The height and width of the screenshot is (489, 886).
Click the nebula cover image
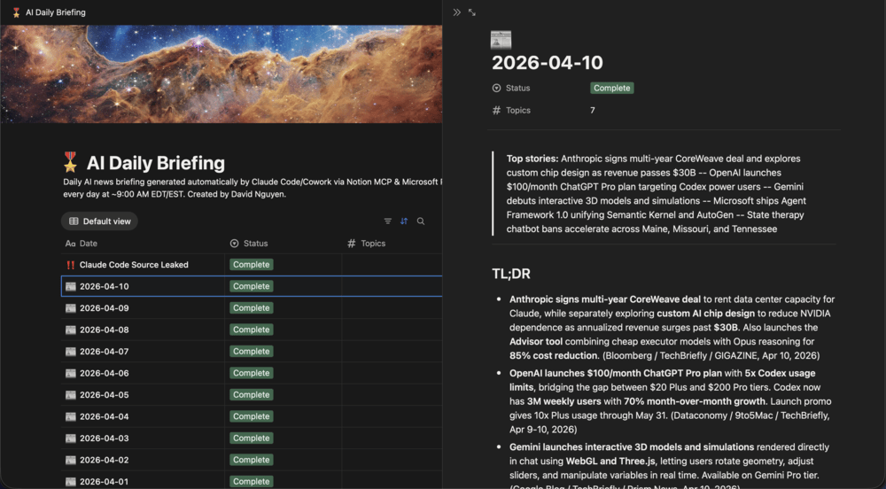point(221,74)
